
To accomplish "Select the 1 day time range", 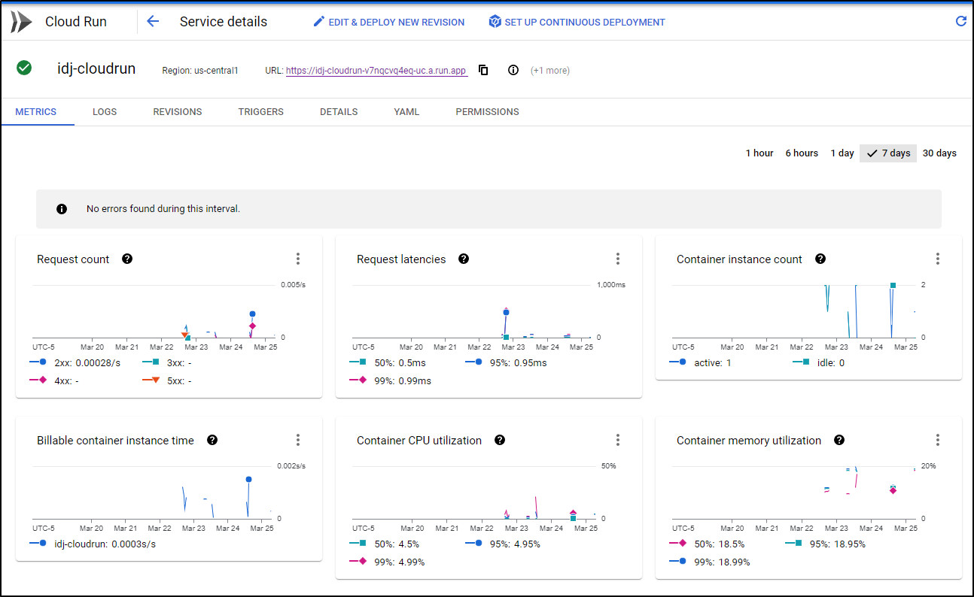I will [842, 153].
